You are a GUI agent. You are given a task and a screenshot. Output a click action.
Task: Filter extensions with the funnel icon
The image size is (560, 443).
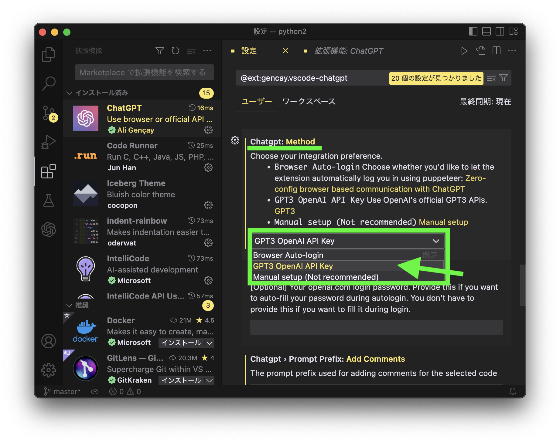click(x=159, y=51)
